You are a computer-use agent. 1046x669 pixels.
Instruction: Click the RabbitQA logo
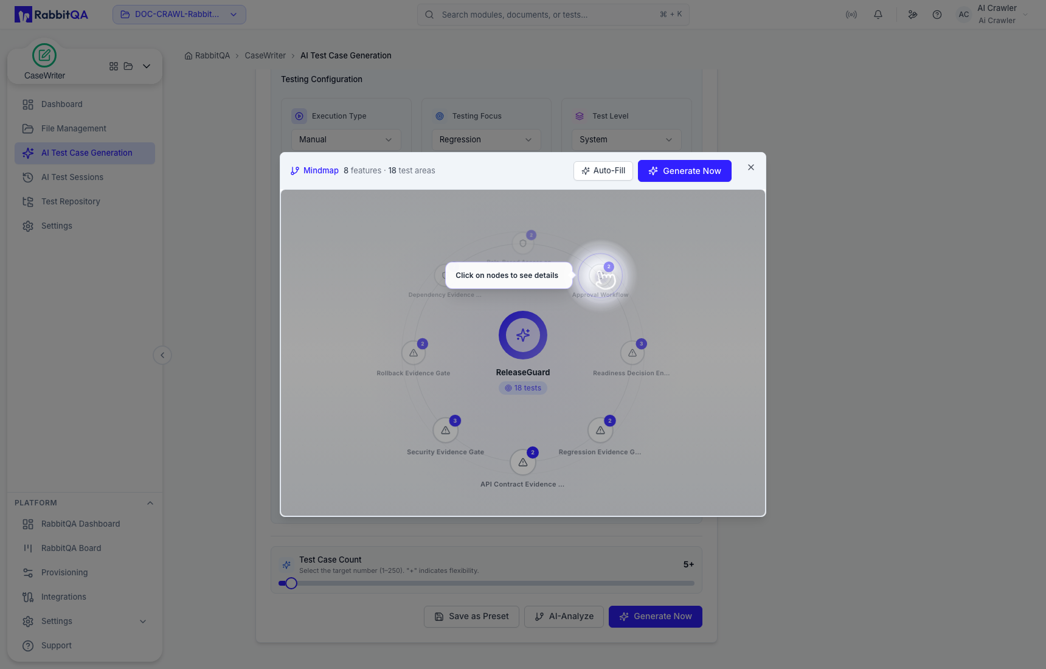click(x=51, y=15)
